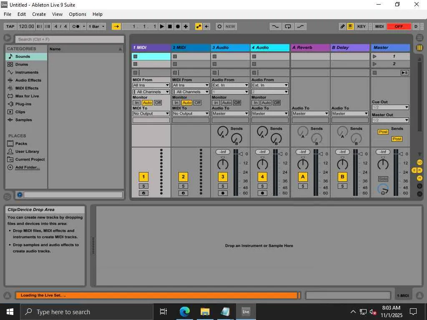Open the Create menu

39,14
